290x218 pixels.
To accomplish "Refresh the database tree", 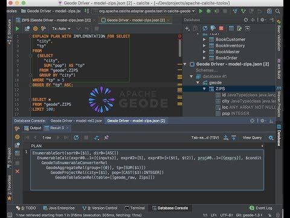I will pyautogui.click(x=205, y=28).
